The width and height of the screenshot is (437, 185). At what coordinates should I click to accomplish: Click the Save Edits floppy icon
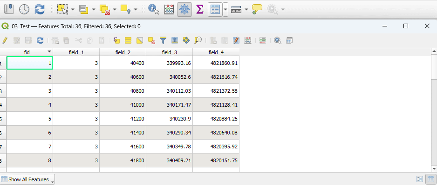pyautogui.click(x=28, y=40)
